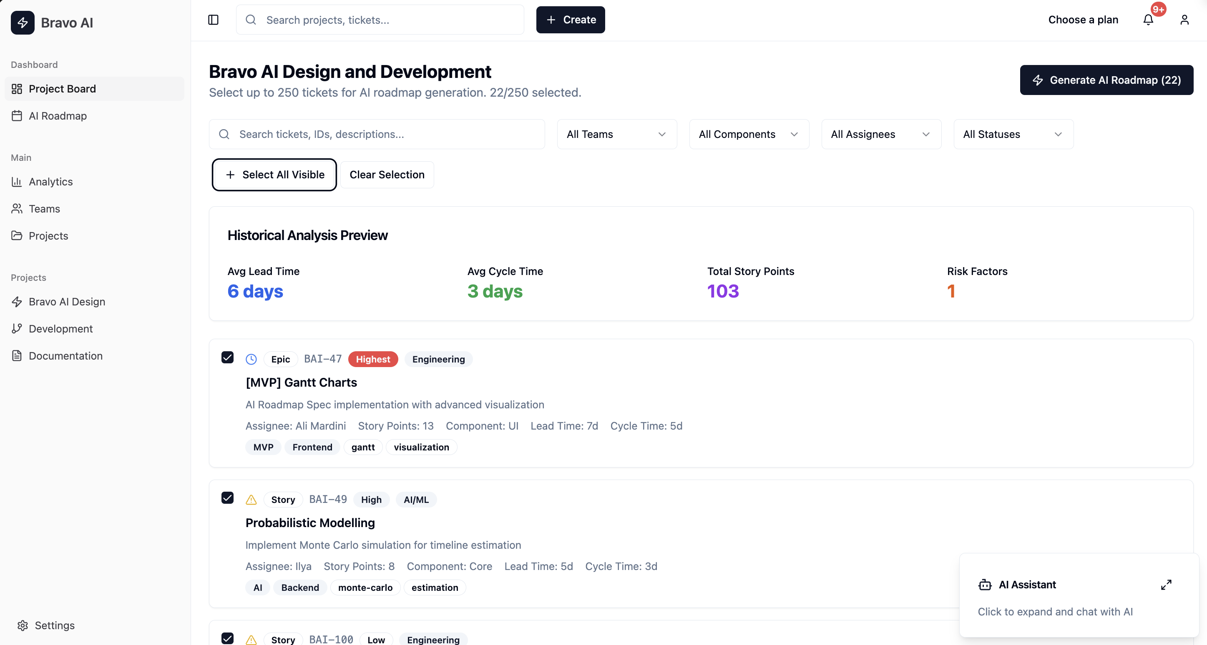The height and width of the screenshot is (645, 1207).
Task: Open the user profile icon
Action: (1184, 20)
